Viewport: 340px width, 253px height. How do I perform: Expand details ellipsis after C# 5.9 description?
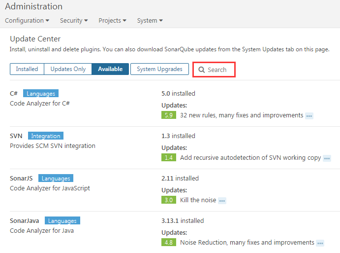pos(309,116)
